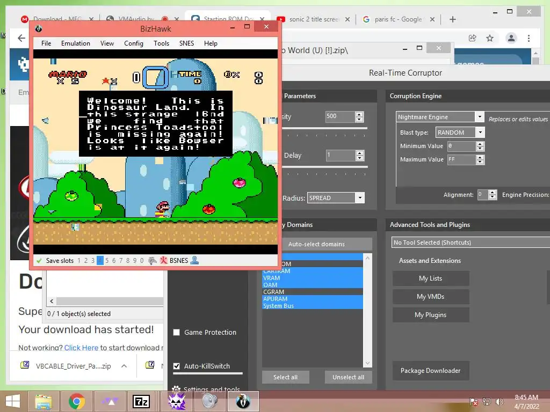Open a new Chrome tab with plus
Screen dimensions: 550x412
click(x=452, y=19)
